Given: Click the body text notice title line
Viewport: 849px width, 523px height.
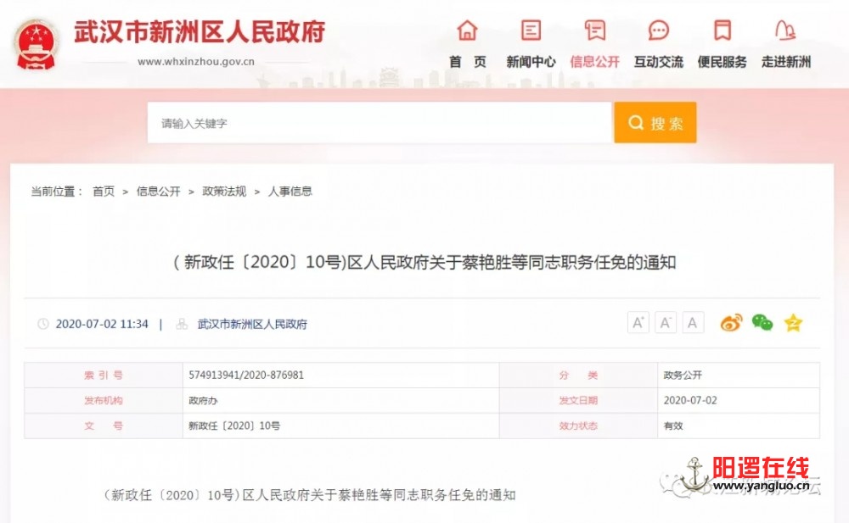Looking at the screenshot, I should click(x=309, y=495).
